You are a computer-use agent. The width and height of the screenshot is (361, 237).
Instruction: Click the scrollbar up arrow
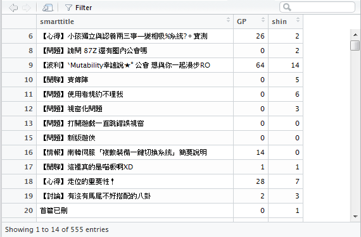355,35
